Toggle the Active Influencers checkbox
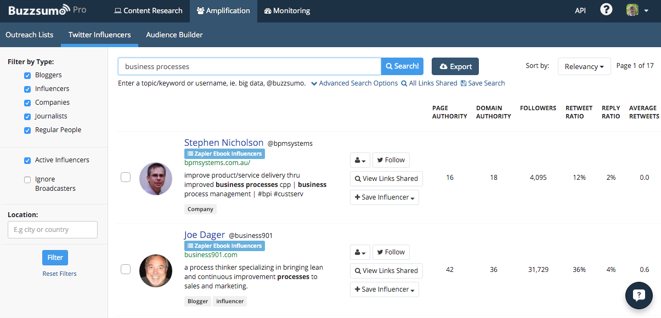 point(27,160)
